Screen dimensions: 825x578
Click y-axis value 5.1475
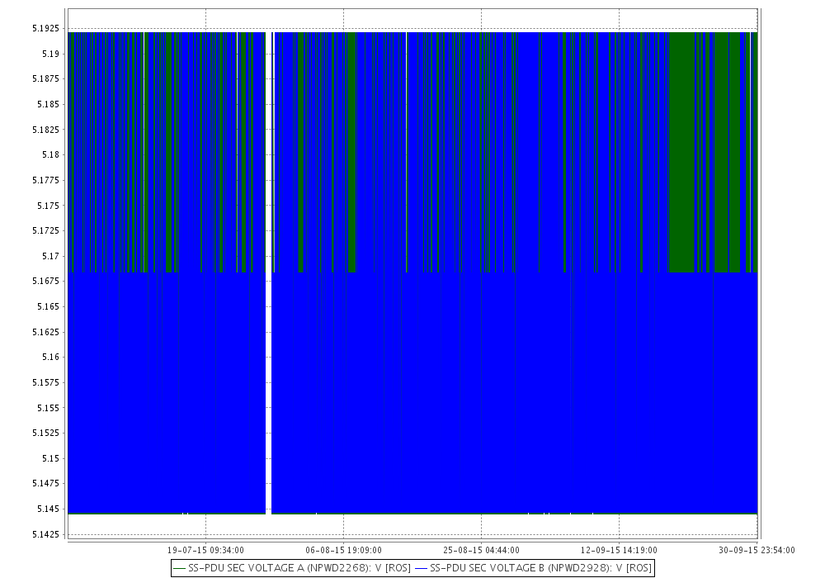[x=45, y=483]
